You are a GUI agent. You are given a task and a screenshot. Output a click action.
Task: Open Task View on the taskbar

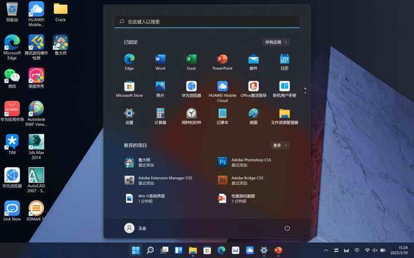(164, 250)
